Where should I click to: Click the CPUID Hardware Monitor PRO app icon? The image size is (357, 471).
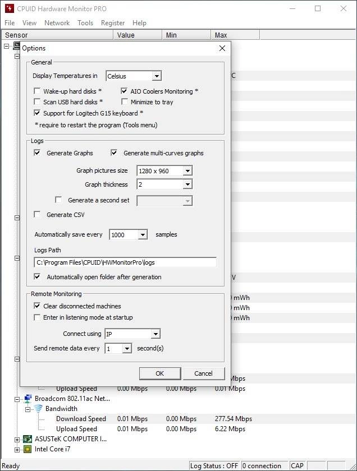pos(10,8)
